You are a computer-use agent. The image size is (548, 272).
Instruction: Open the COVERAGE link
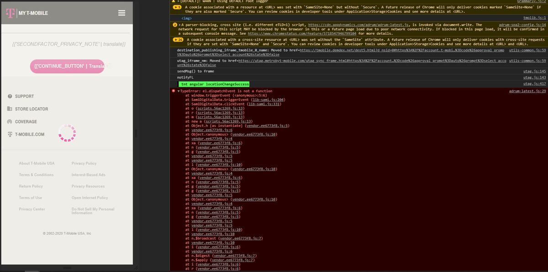click(26, 122)
